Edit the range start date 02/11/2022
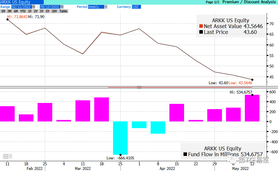The image size is (278, 172). 21,7
